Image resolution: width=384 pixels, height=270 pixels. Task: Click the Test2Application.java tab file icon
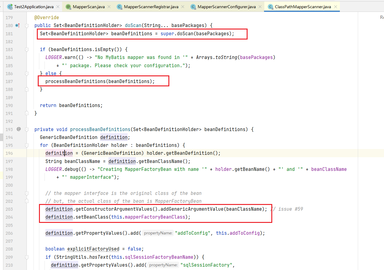pos(10,7)
